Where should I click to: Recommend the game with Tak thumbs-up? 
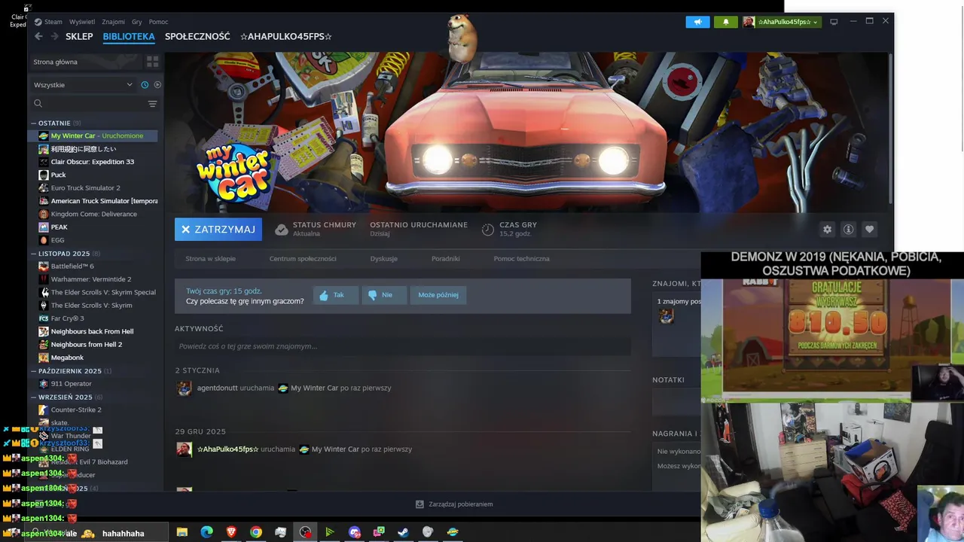click(x=335, y=295)
